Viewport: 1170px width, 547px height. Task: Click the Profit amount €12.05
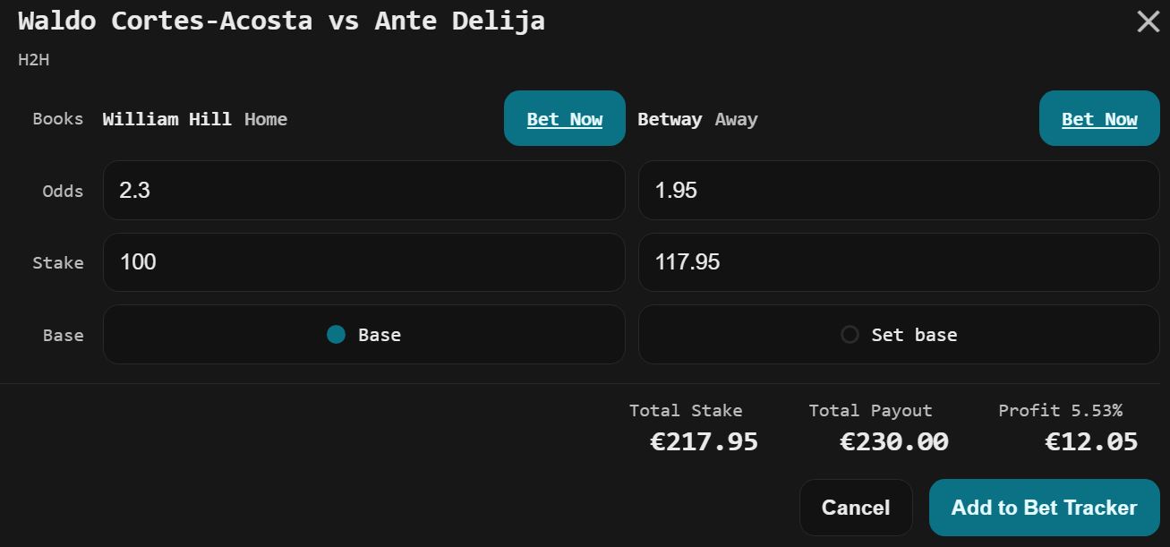[1091, 440]
